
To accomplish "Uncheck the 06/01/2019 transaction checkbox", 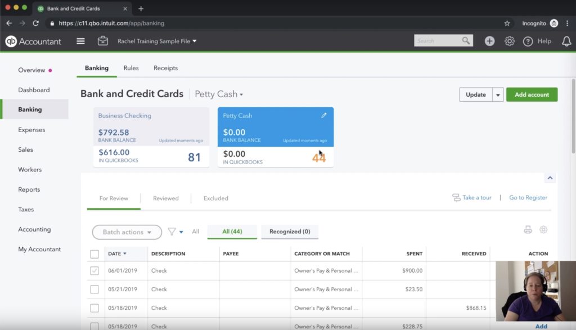I will [x=94, y=270].
